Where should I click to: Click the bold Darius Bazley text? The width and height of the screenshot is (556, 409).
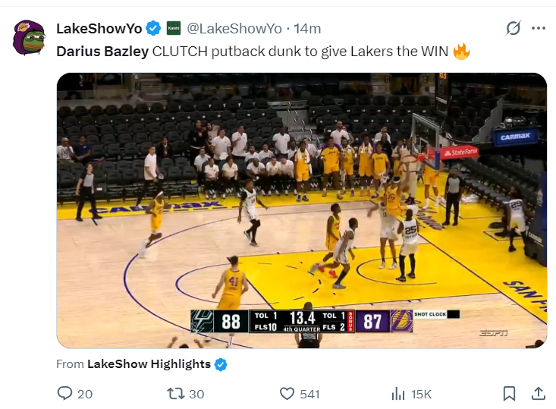pos(102,52)
